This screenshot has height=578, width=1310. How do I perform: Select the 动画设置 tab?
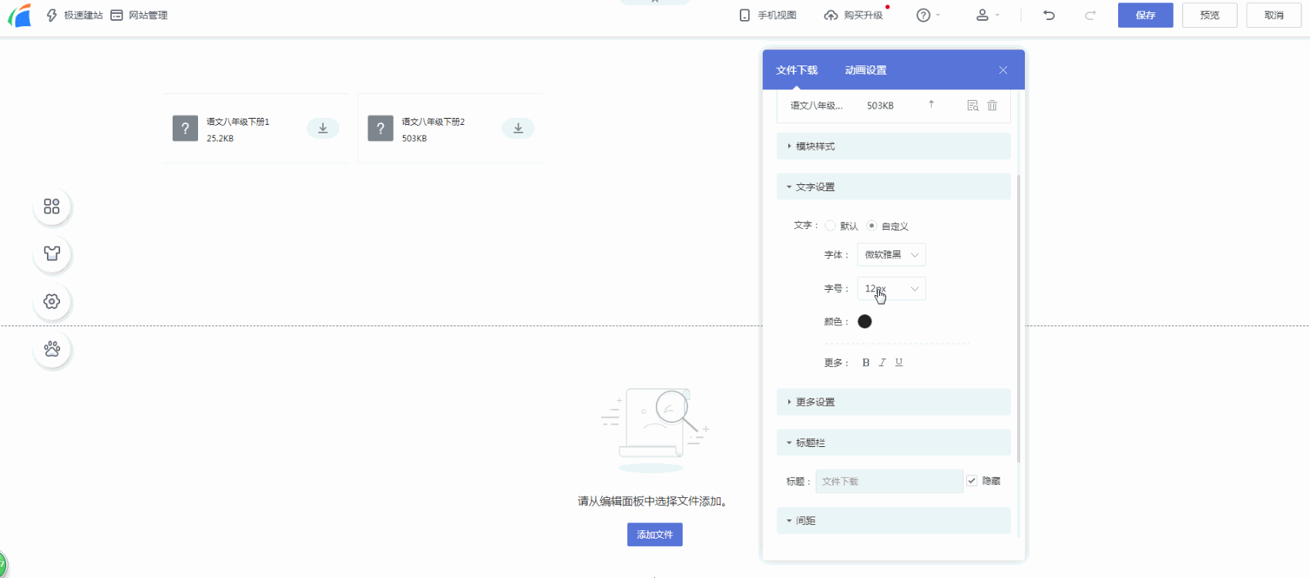coord(865,70)
